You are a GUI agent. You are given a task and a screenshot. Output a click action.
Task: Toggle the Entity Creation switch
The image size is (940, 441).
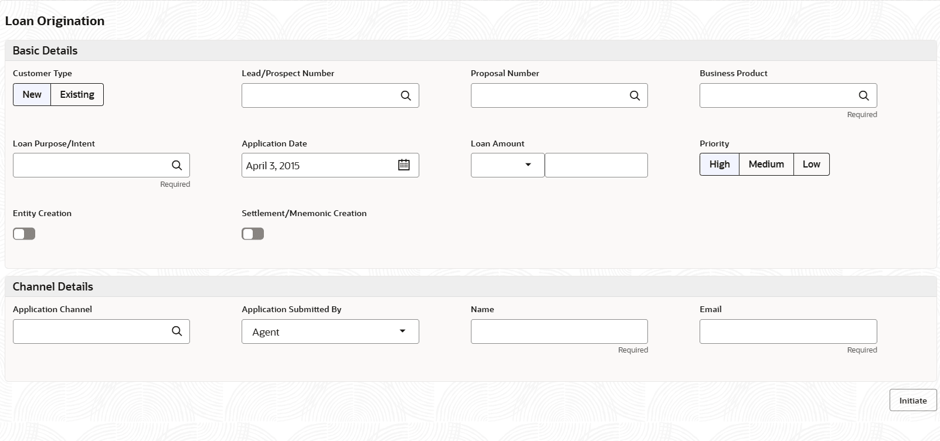(x=24, y=234)
